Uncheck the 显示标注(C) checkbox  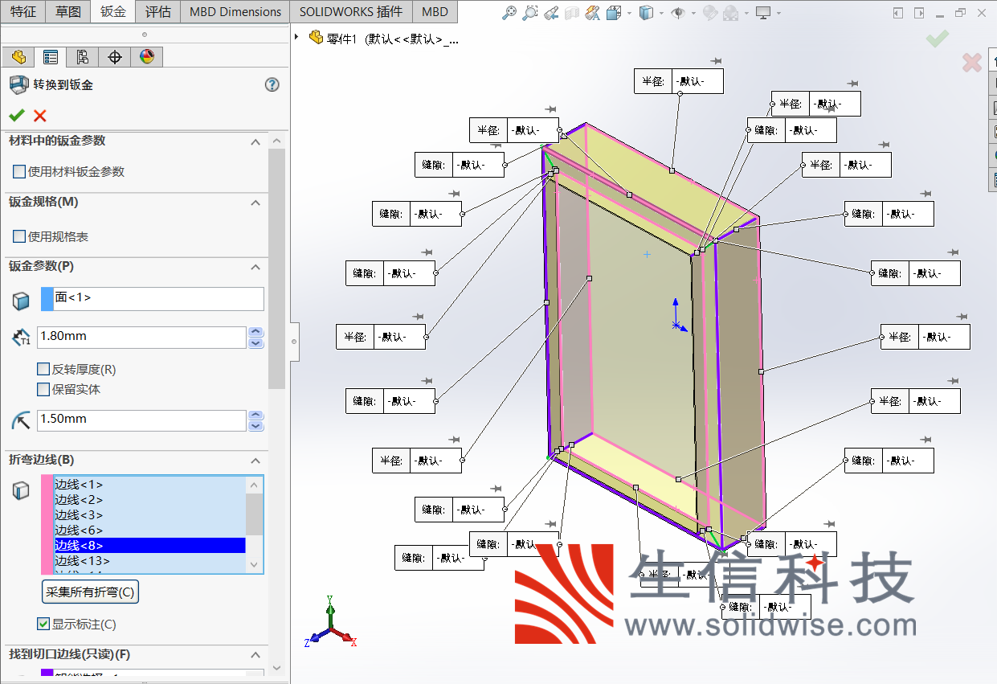[43, 624]
